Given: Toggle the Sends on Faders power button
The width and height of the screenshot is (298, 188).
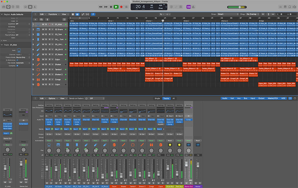Looking at the screenshot, I should (x=86, y=98).
